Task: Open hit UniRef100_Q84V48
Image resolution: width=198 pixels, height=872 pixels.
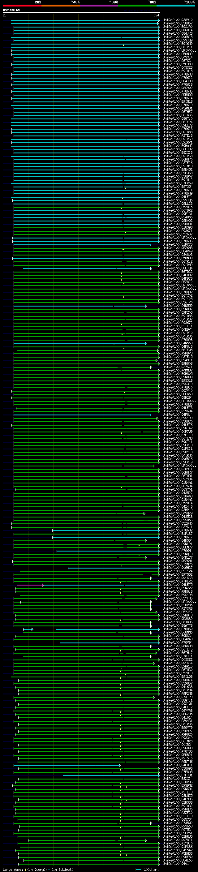Action: [x=177, y=639]
